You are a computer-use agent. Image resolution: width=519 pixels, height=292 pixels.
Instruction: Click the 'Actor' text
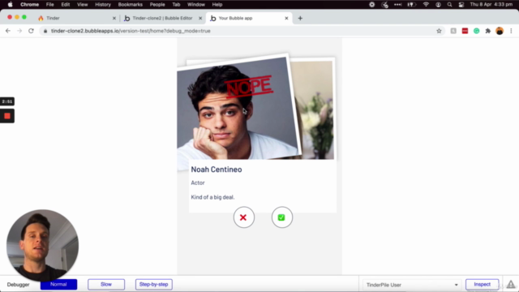click(198, 182)
